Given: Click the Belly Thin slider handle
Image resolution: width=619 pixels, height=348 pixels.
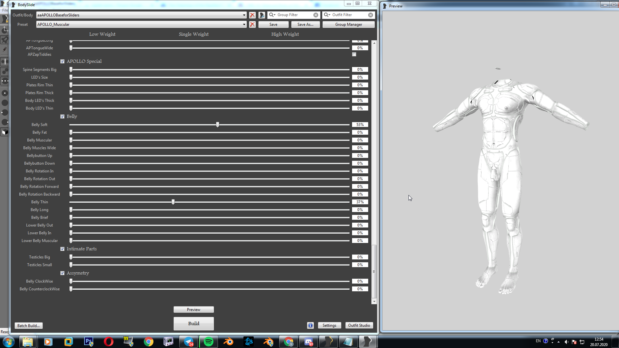Looking at the screenshot, I should pyautogui.click(x=173, y=202).
